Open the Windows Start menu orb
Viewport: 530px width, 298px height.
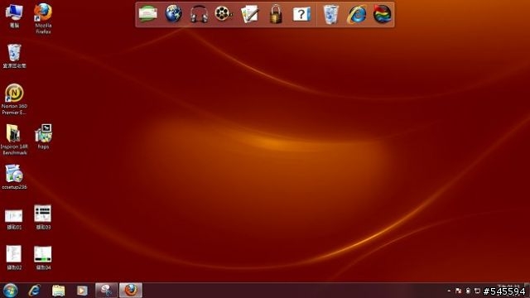click(x=11, y=291)
